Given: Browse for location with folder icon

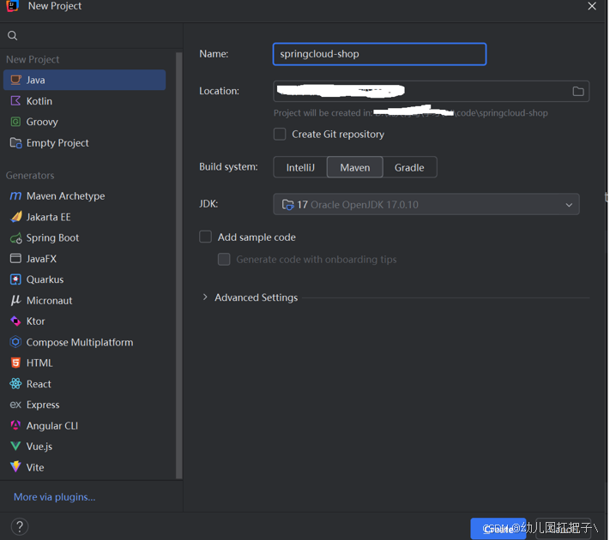Looking at the screenshot, I should (578, 92).
